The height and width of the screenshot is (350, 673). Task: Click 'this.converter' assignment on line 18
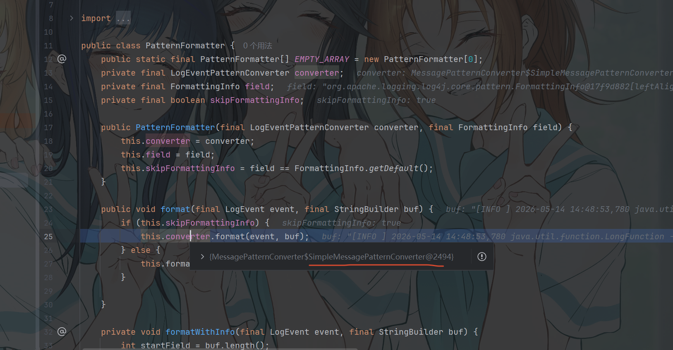(156, 141)
